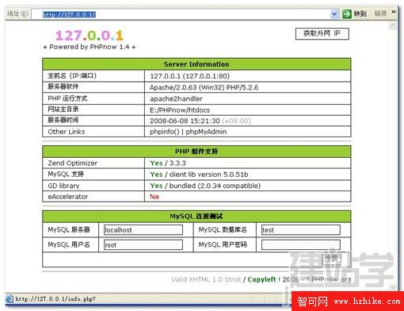
Task: Click the vertical scrollbar up arrow
Action: [393, 25]
